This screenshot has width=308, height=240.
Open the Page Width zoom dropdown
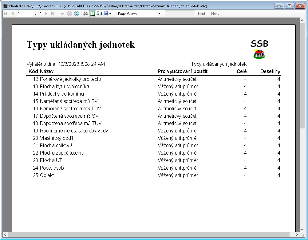[x=139, y=14]
